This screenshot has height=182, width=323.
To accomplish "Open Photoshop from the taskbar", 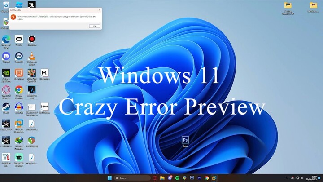I will click(x=192, y=178).
